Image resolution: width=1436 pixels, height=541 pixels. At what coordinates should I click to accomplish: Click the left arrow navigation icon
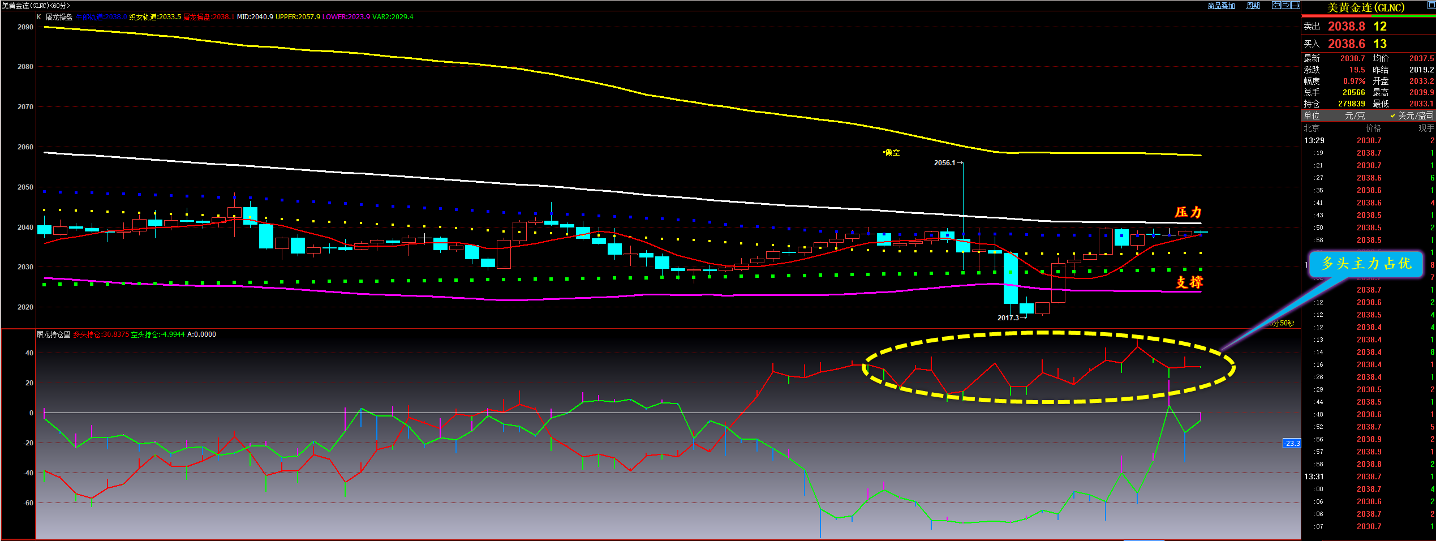(x=1276, y=5)
